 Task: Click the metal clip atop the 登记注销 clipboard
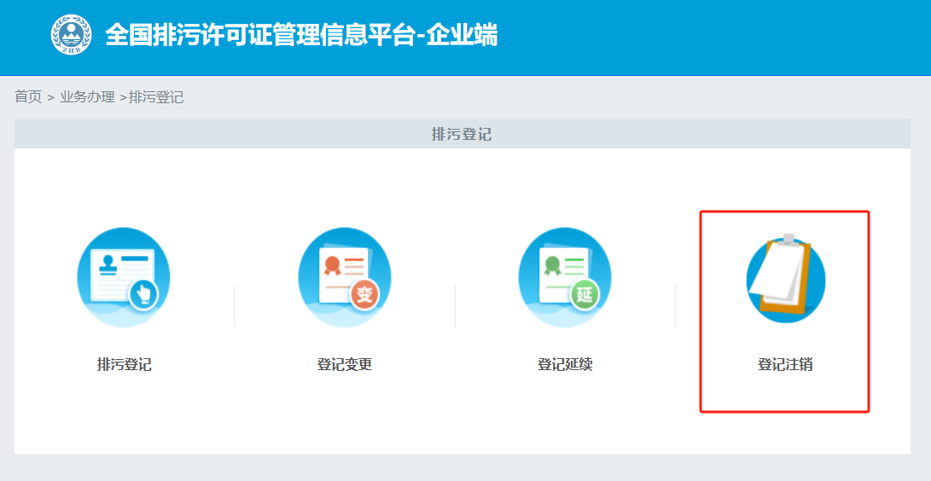click(x=788, y=239)
